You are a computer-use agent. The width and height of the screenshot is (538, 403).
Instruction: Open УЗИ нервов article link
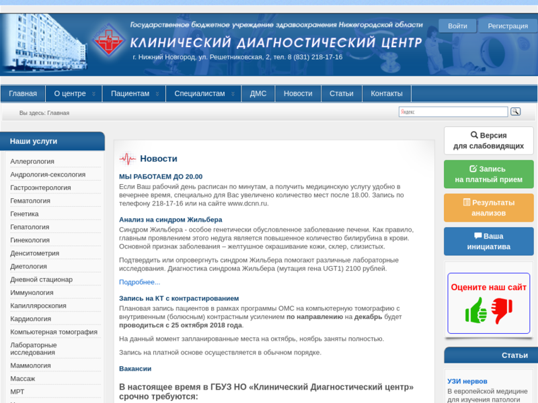point(467,382)
